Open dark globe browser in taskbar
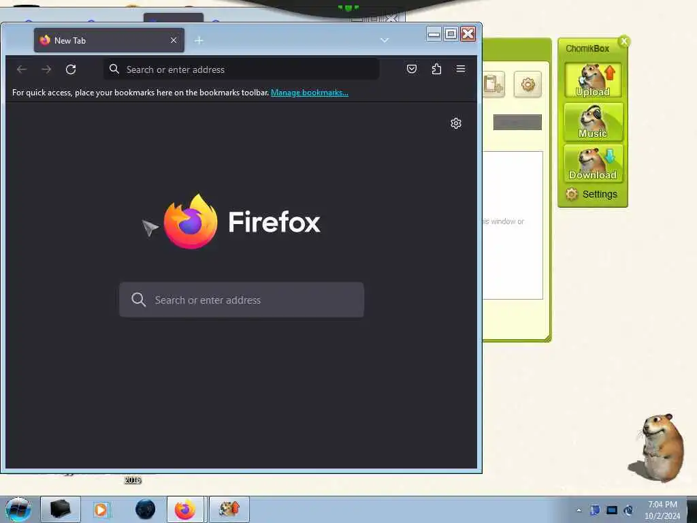The height and width of the screenshot is (523, 697). (145, 509)
